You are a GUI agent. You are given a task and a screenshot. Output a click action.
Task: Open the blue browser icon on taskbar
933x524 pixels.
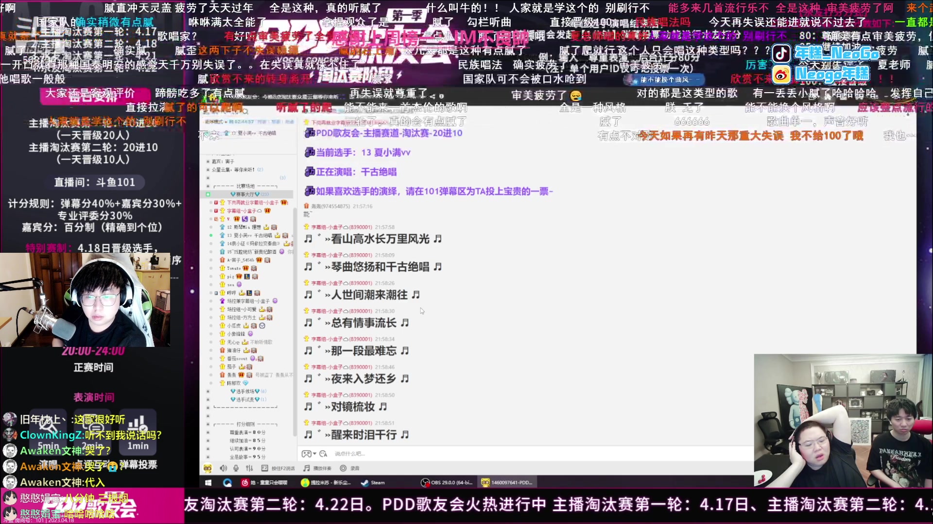(x=227, y=482)
